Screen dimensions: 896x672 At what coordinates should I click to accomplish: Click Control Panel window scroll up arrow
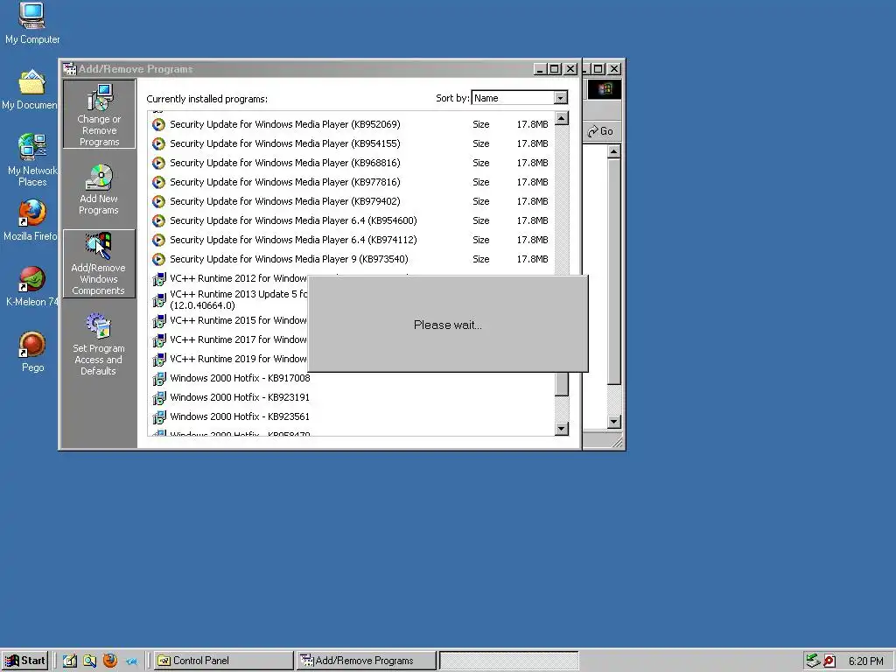tap(613, 151)
